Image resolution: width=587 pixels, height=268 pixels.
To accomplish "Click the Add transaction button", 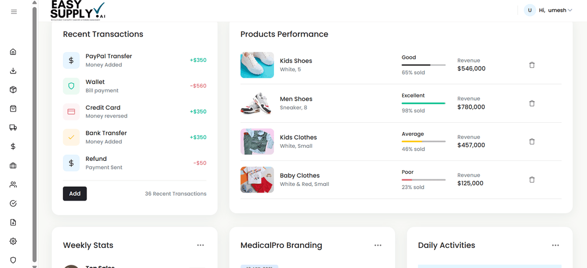I will (74, 194).
